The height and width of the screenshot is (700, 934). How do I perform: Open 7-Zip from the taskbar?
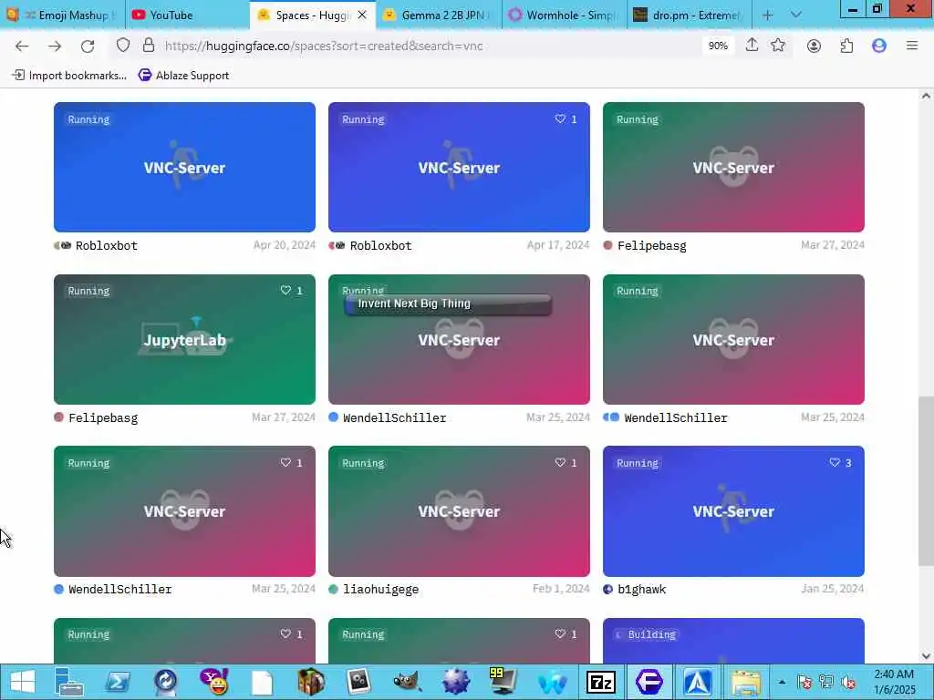tap(600, 682)
